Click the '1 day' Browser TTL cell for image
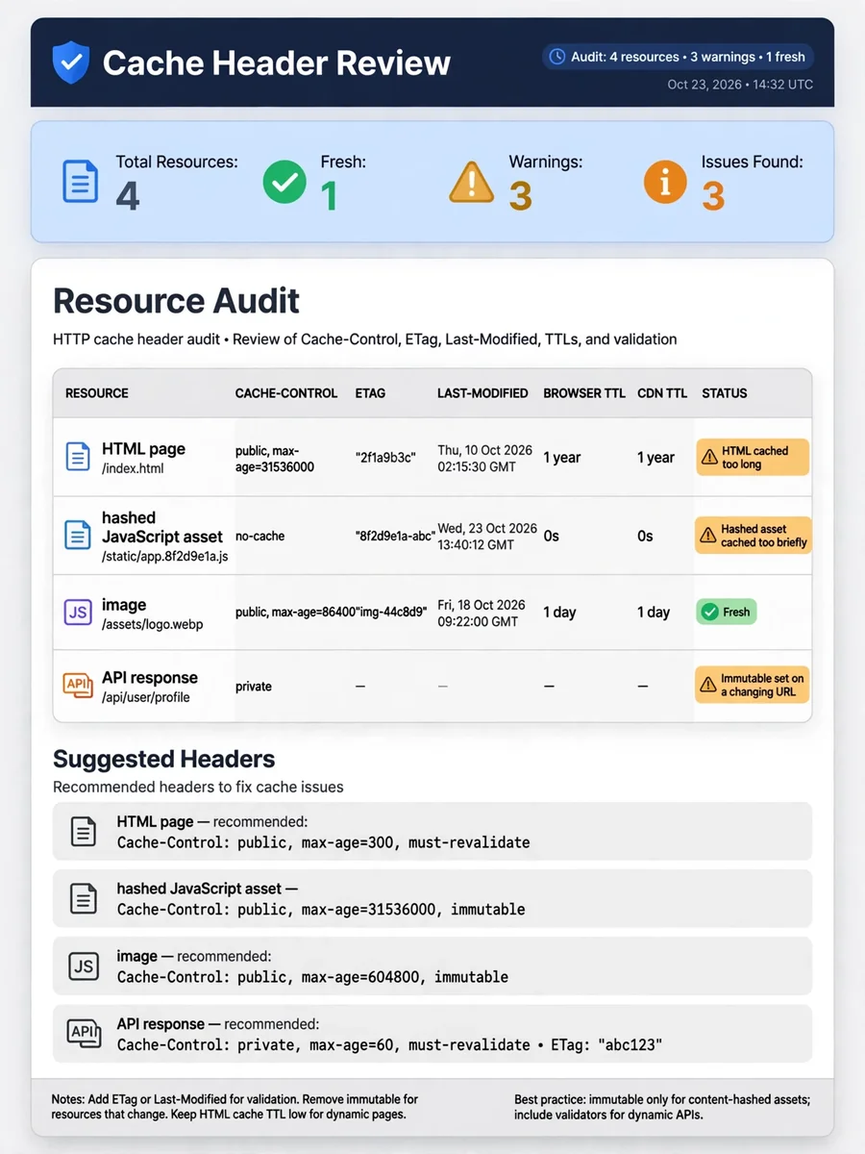 tap(559, 613)
